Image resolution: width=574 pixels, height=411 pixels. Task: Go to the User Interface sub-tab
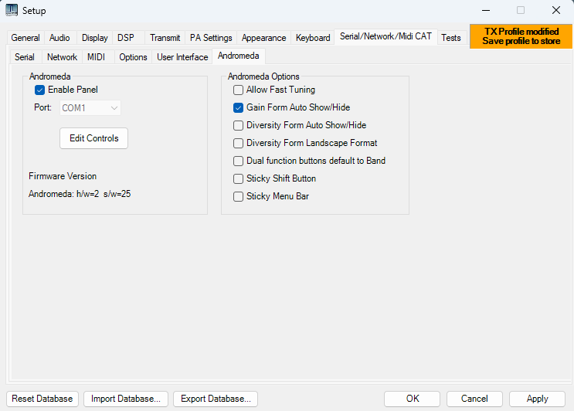click(182, 57)
